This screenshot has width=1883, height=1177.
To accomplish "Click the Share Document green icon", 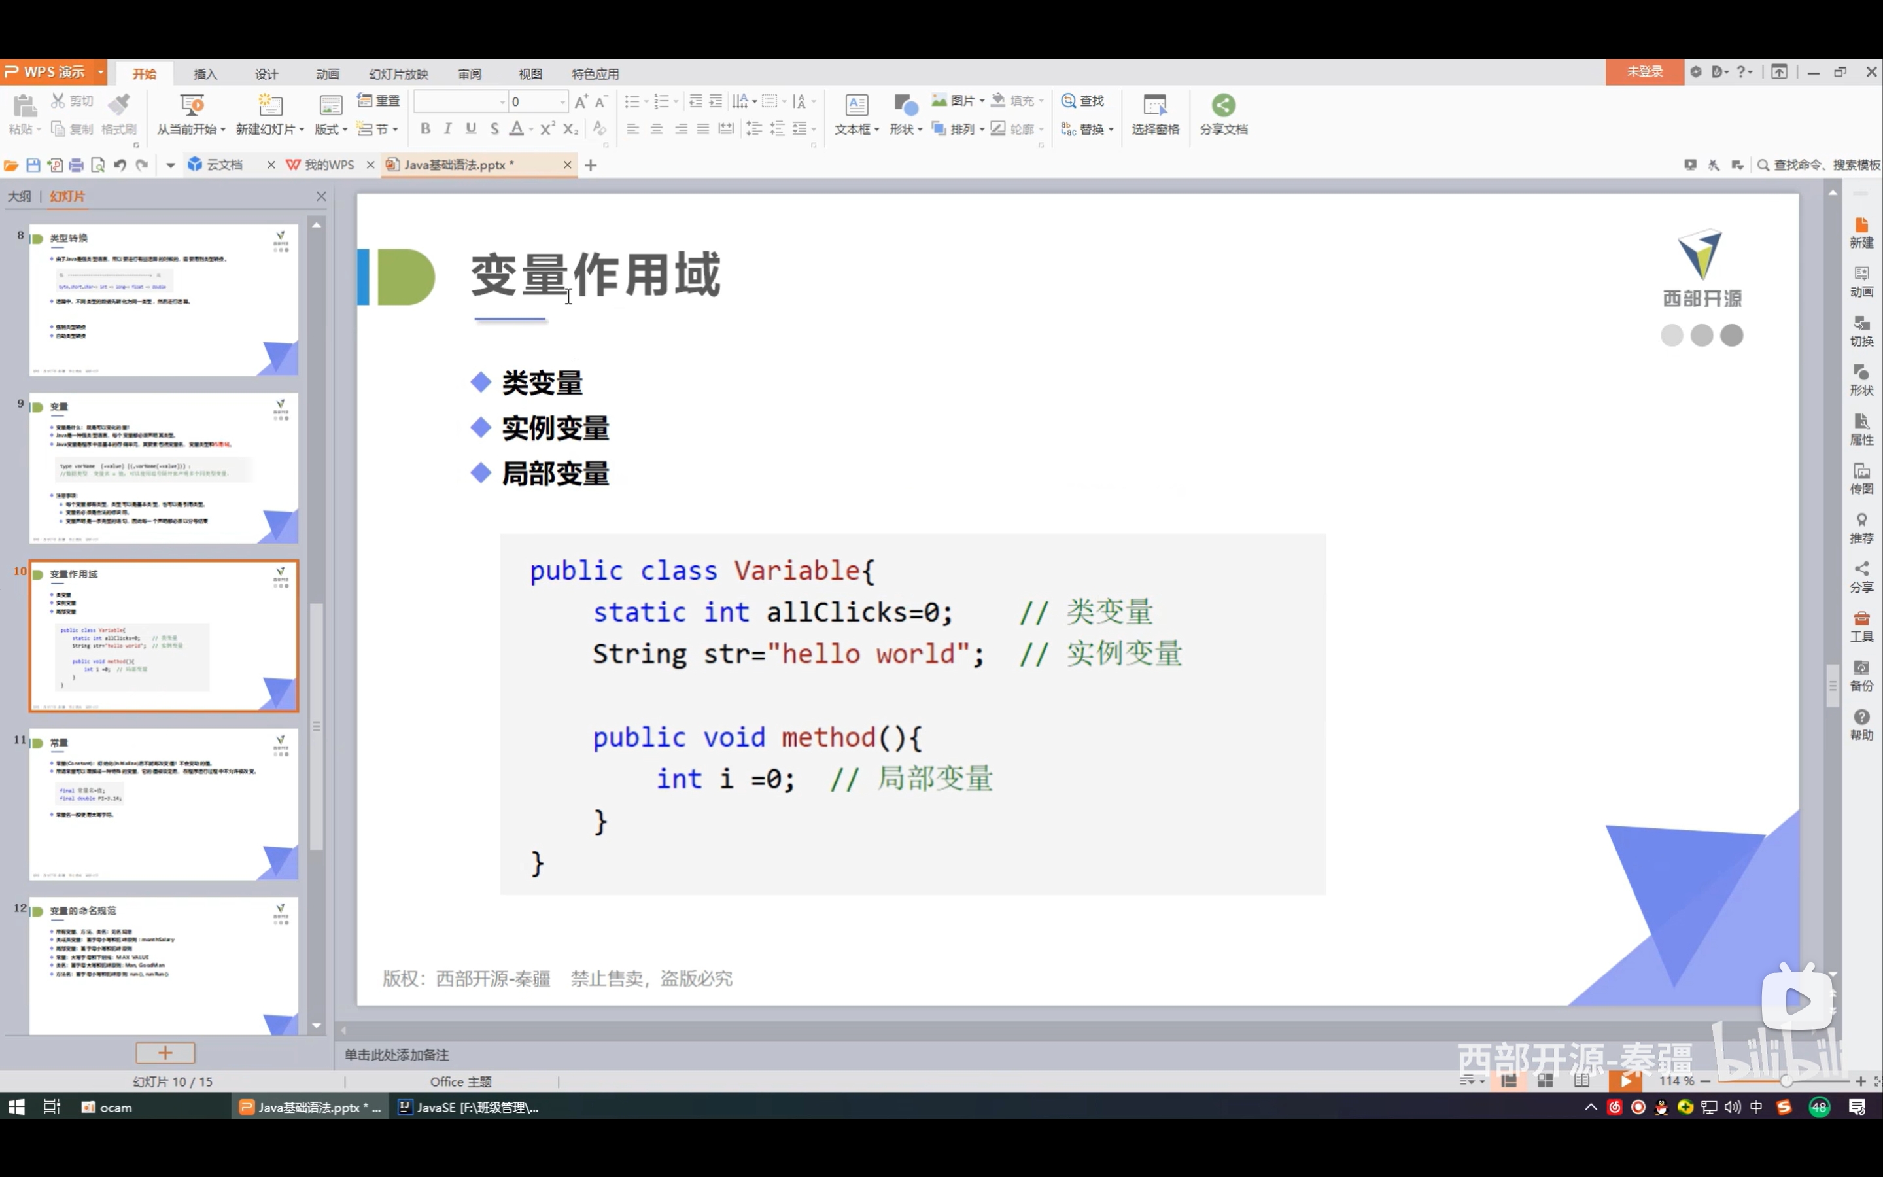I will pos(1222,105).
